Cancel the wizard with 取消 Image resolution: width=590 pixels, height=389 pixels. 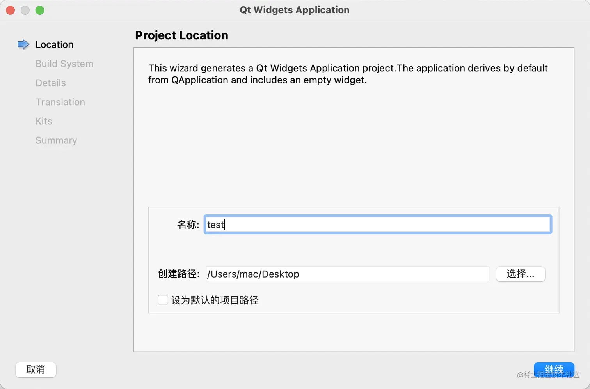tap(36, 370)
